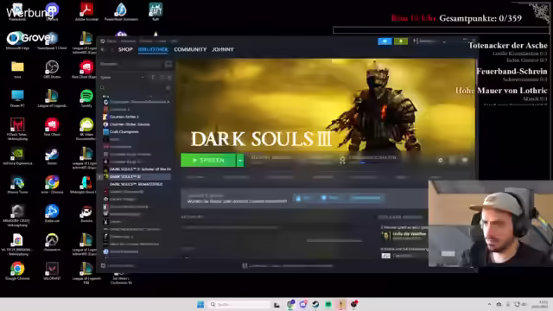Open VALORANT desktop shortcut
The height and width of the screenshot is (311, 553).
click(x=52, y=271)
